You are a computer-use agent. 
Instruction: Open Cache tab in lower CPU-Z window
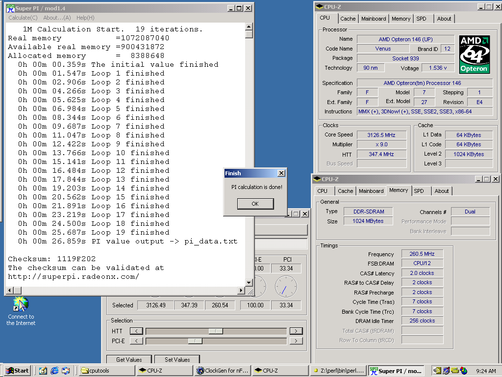345,191
